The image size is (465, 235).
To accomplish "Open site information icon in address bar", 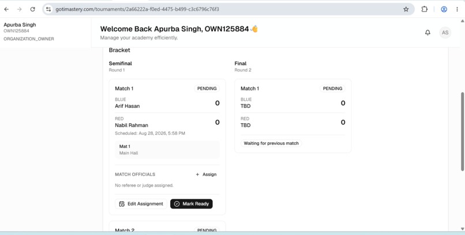I will [48, 9].
